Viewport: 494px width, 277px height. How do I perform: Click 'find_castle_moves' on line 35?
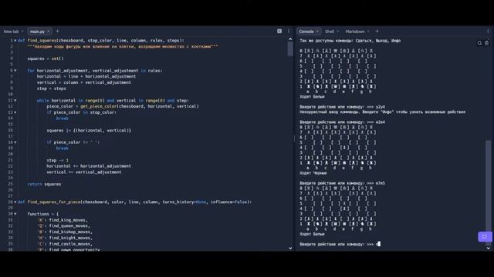point(70,244)
